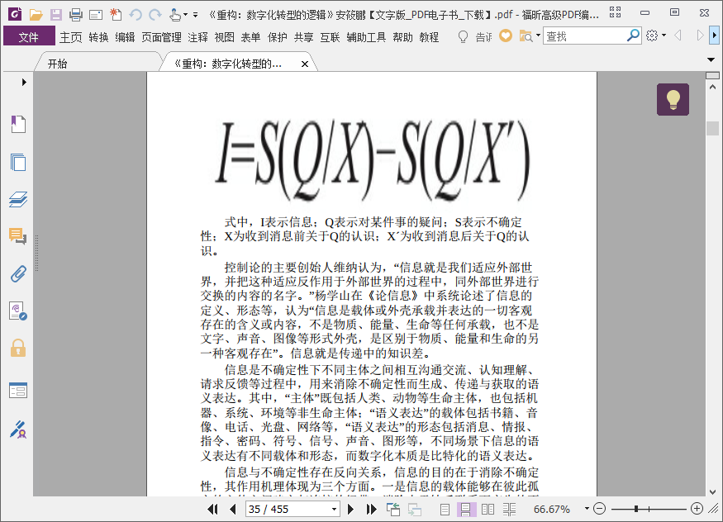The image size is (723, 522).
Task: Open the folder search icon
Action: tap(526, 36)
